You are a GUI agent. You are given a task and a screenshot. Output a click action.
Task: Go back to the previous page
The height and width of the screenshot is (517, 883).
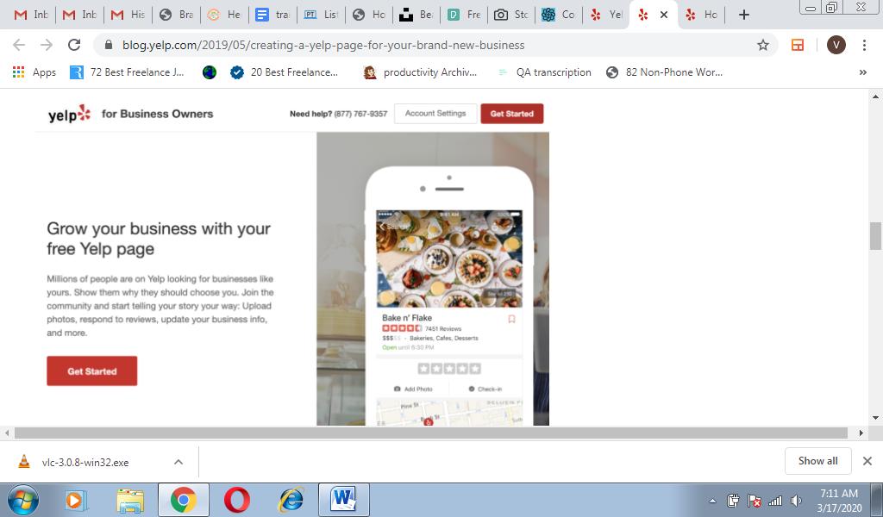pos(19,45)
